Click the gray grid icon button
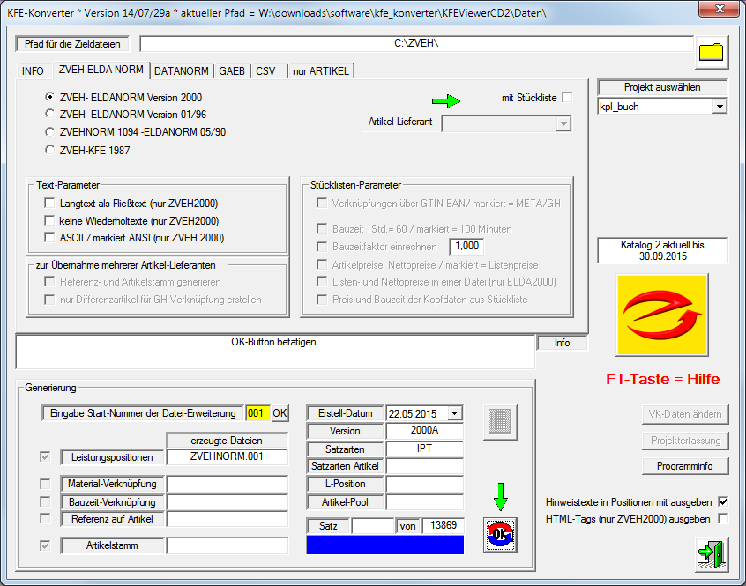746x586 pixels. [500, 423]
